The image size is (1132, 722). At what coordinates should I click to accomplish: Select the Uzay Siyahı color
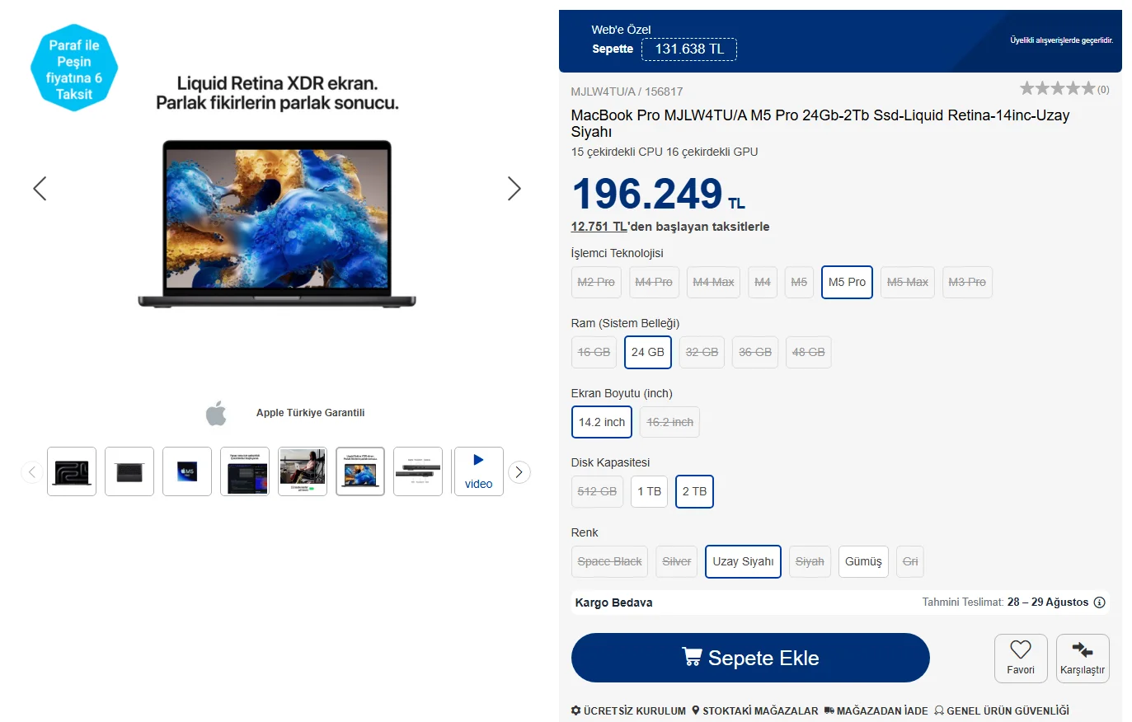point(743,561)
